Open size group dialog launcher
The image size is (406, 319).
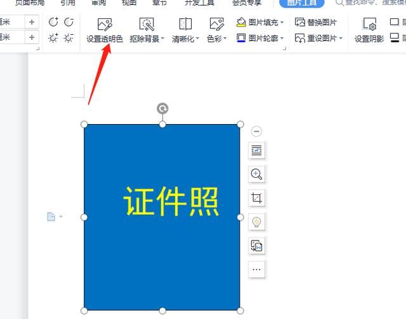click(x=38, y=48)
